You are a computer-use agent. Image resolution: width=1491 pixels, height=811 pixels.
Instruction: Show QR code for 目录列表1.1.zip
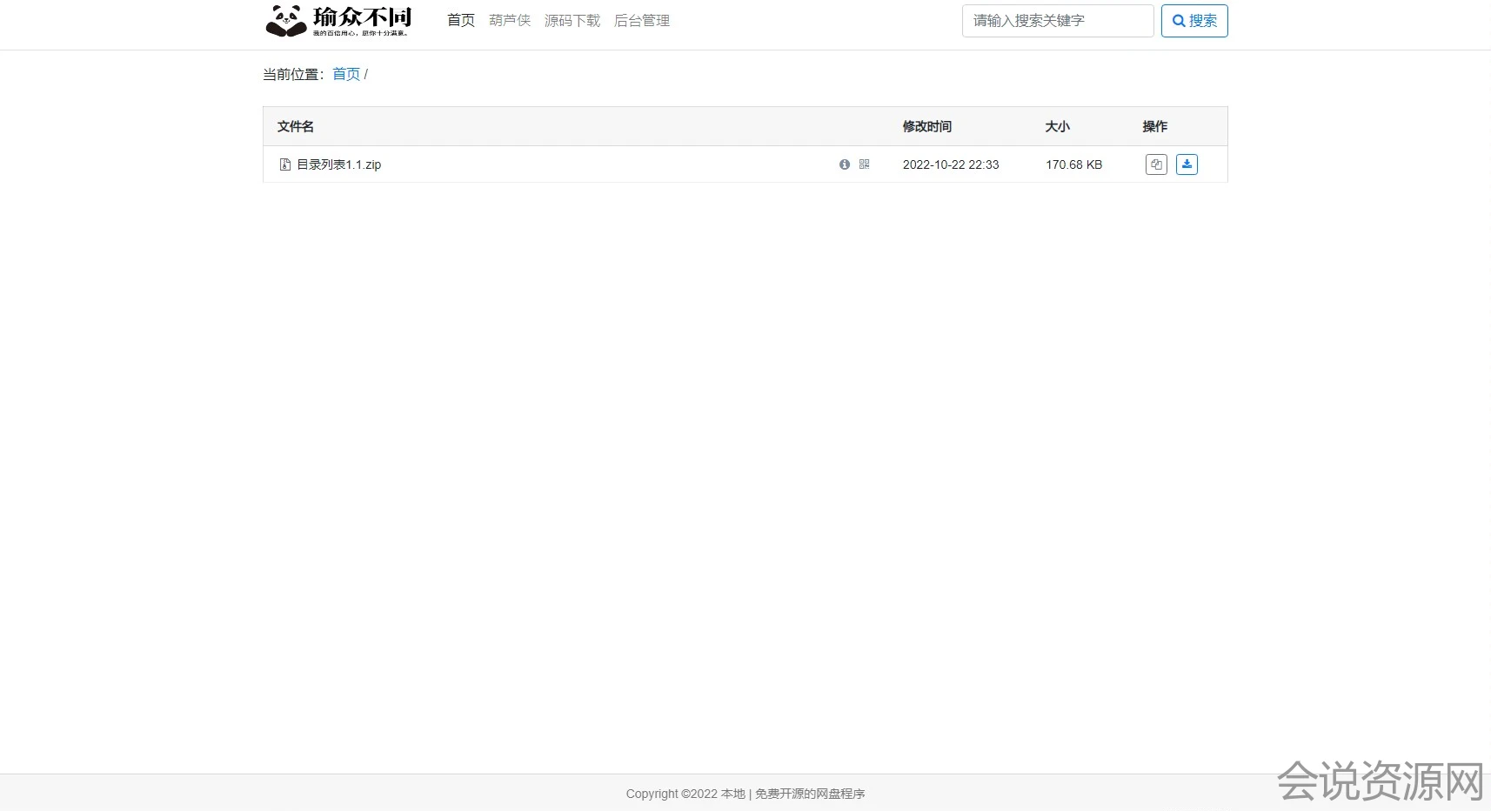coord(864,164)
